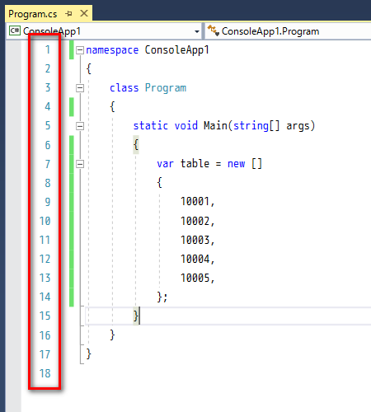
Task: Click the closing }; on line 14
Action: 162,297
